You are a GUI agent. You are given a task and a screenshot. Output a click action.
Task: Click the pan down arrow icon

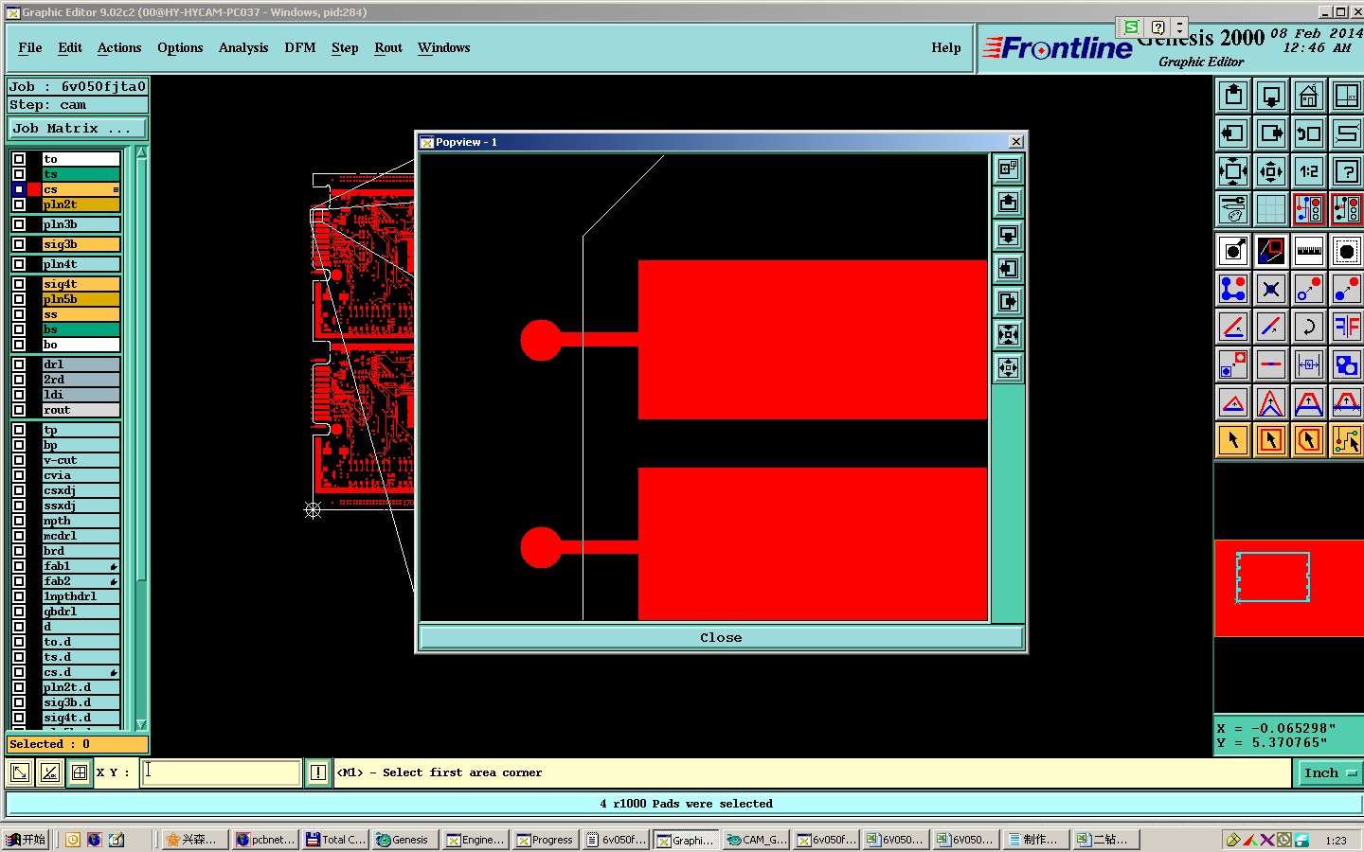[x=1271, y=96]
